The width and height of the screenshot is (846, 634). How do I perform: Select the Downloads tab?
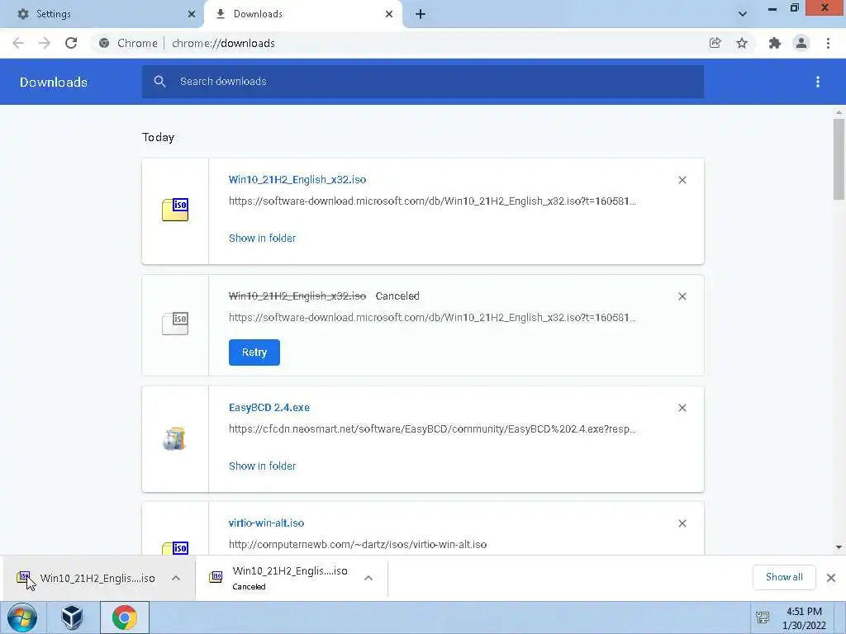pyautogui.click(x=302, y=14)
